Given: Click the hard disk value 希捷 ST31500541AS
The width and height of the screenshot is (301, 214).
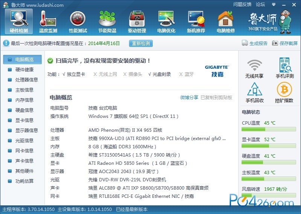Looking at the screenshot, I should (x=134, y=155).
